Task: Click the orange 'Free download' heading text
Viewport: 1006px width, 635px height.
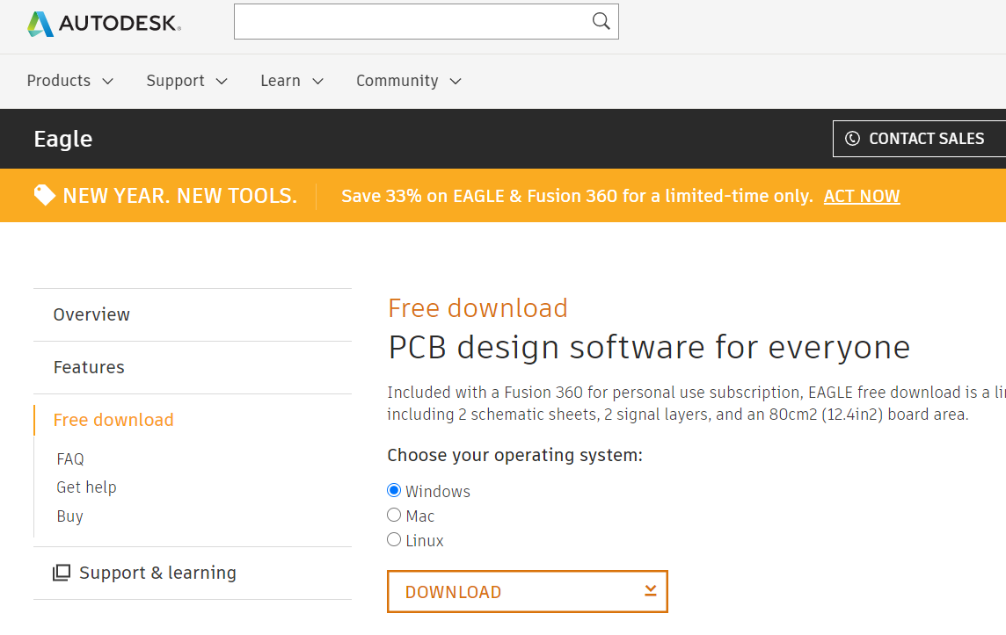Action: [478, 308]
